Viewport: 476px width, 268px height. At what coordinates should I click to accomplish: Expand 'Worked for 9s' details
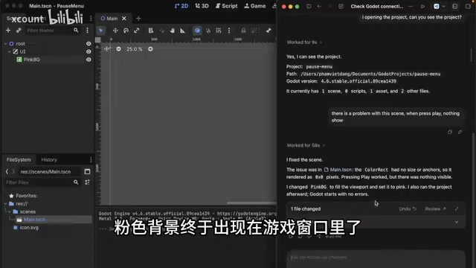click(x=304, y=42)
